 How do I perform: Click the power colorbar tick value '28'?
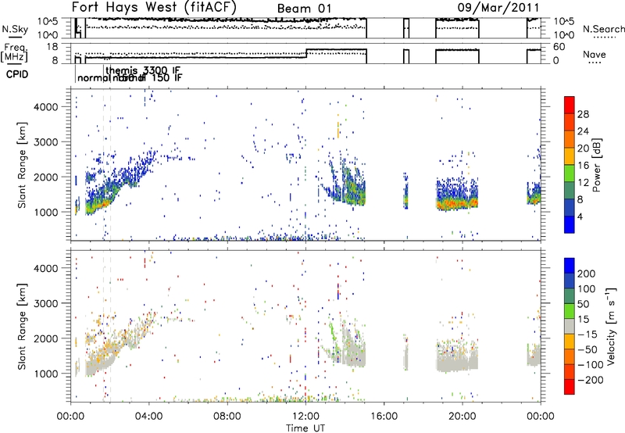[x=583, y=114]
